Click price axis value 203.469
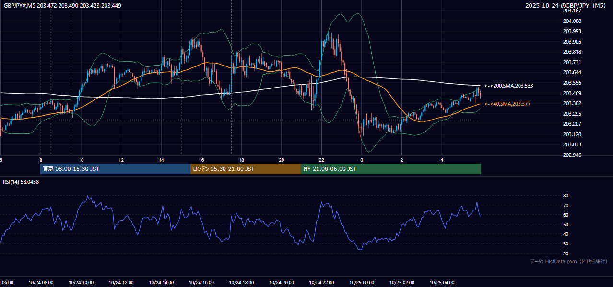Screen dimensions: 613x287 point(572,93)
